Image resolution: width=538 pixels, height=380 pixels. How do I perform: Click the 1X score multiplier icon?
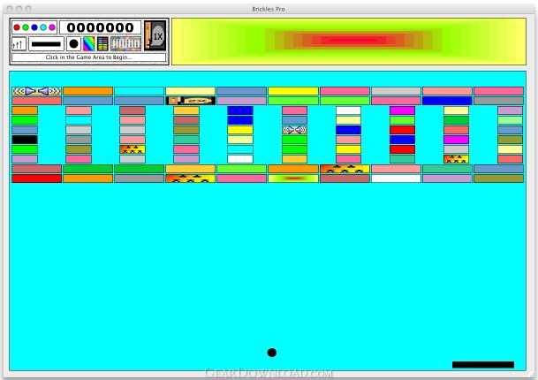pyautogui.click(x=155, y=35)
